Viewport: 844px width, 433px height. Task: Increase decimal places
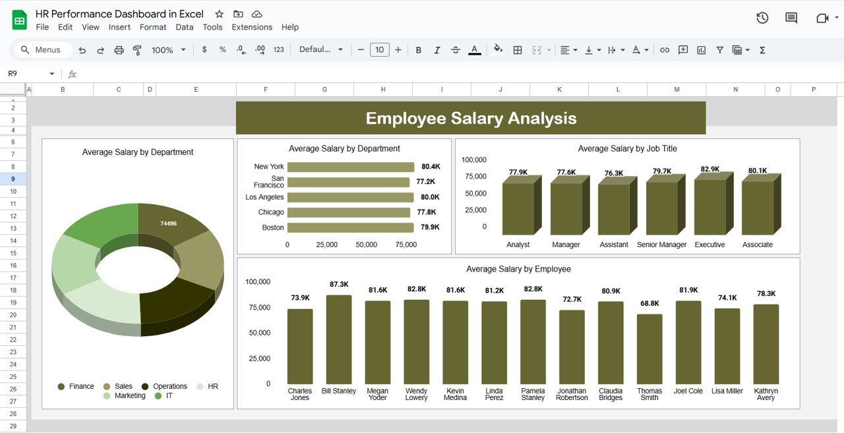click(x=260, y=50)
